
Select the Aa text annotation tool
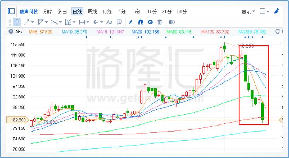109,22
